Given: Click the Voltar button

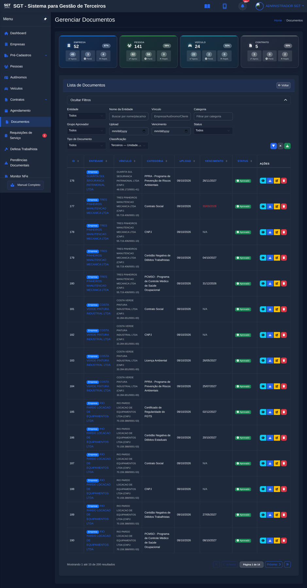Looking at the screenshot, I should 283,85.
